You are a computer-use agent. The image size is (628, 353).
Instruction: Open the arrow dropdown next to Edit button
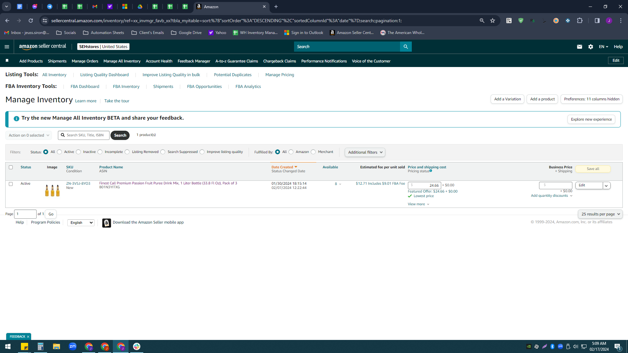point(606,186)
